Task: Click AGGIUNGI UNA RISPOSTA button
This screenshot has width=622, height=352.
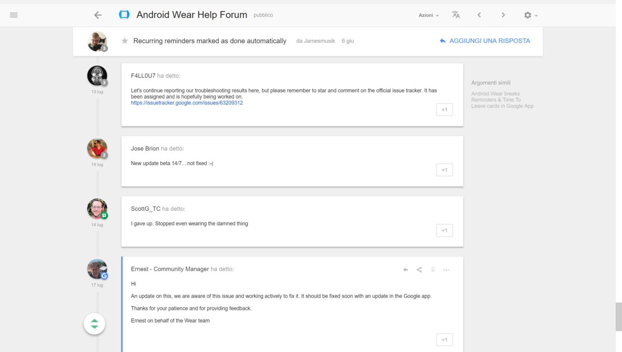Action: click(x=485, y=41)
